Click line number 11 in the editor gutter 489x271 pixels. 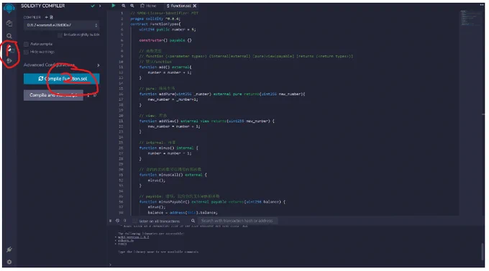pyautogui.click(x=121, y=67)
